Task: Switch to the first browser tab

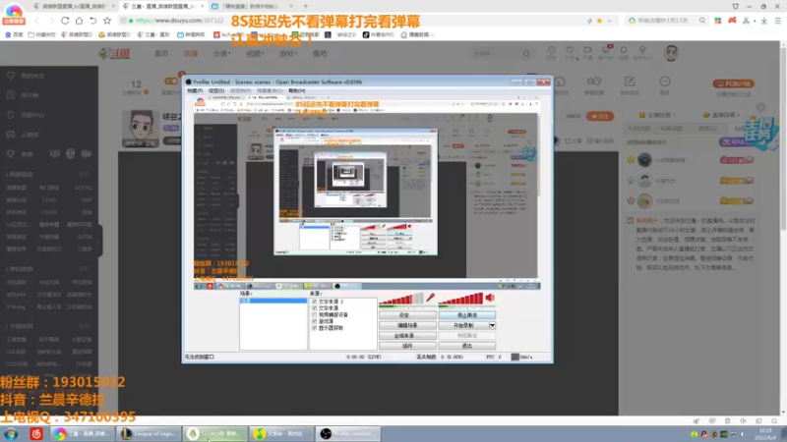Action: (74, 6)
